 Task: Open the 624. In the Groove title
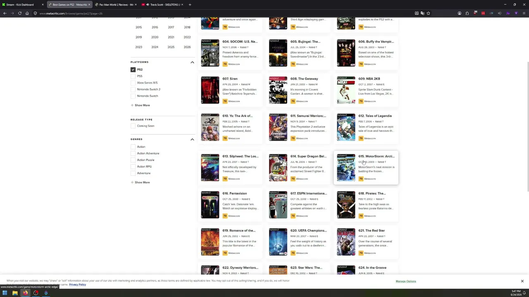pyautogui.click(x=372, y=268)
